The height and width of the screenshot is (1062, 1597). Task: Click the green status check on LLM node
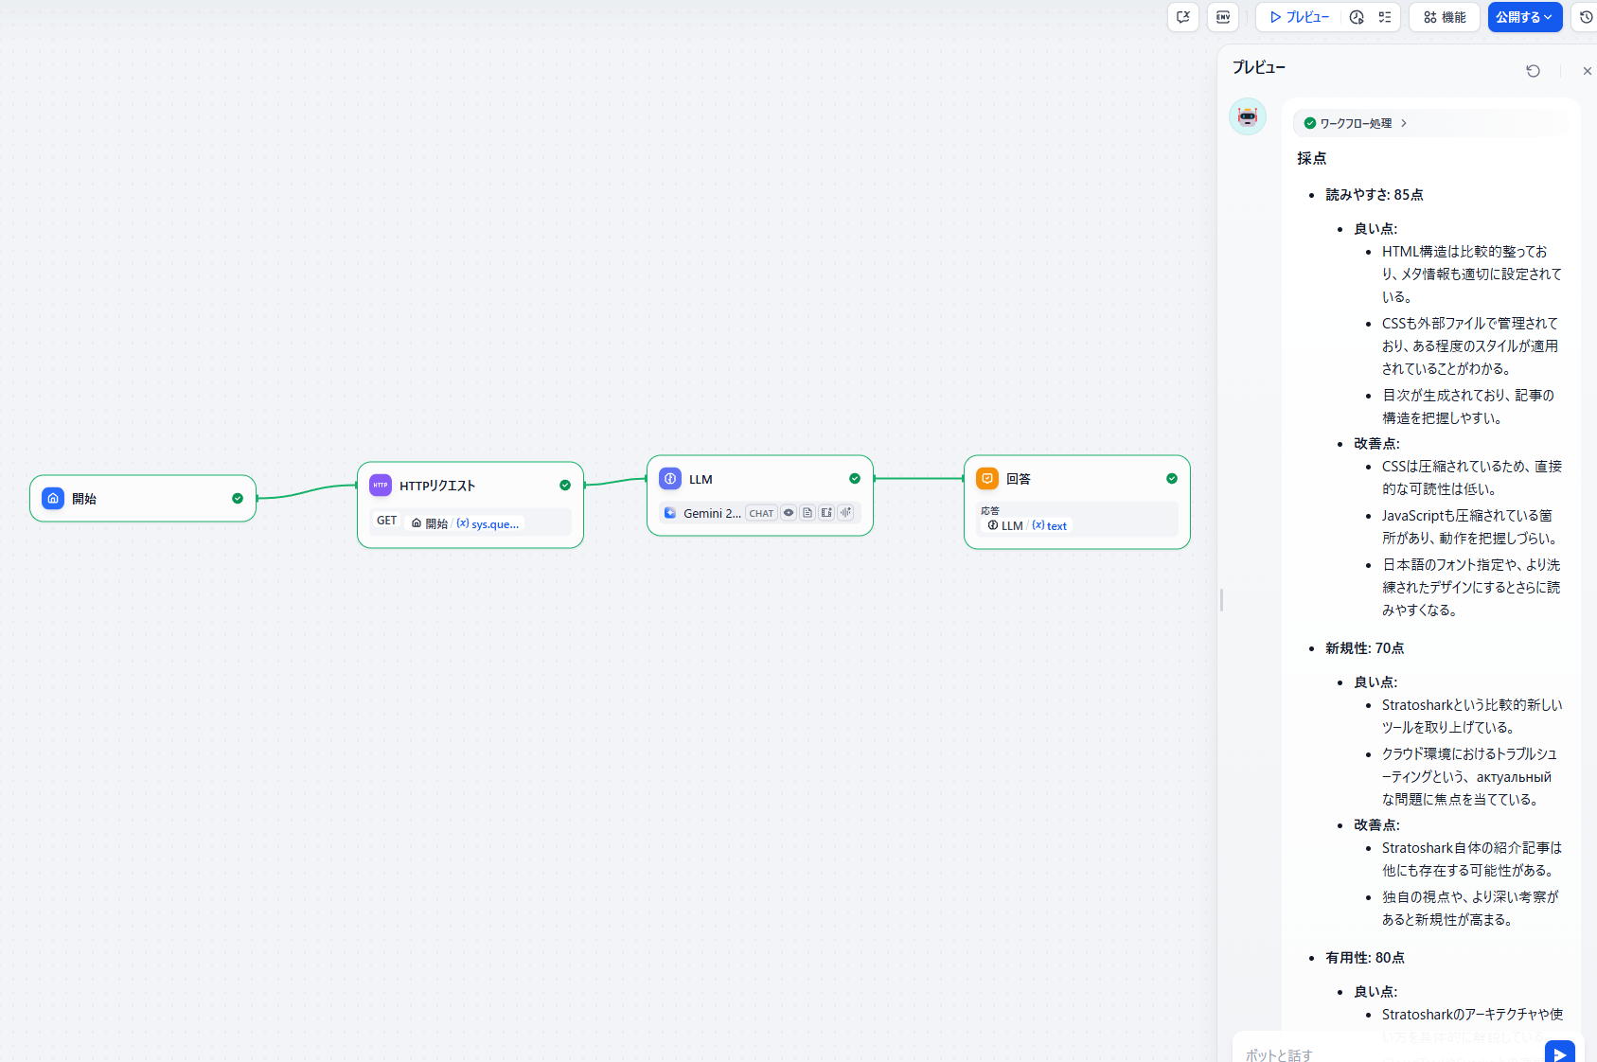[855, 479]
